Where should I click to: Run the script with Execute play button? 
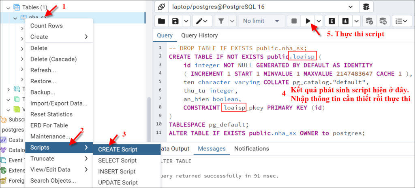(308, 21)
